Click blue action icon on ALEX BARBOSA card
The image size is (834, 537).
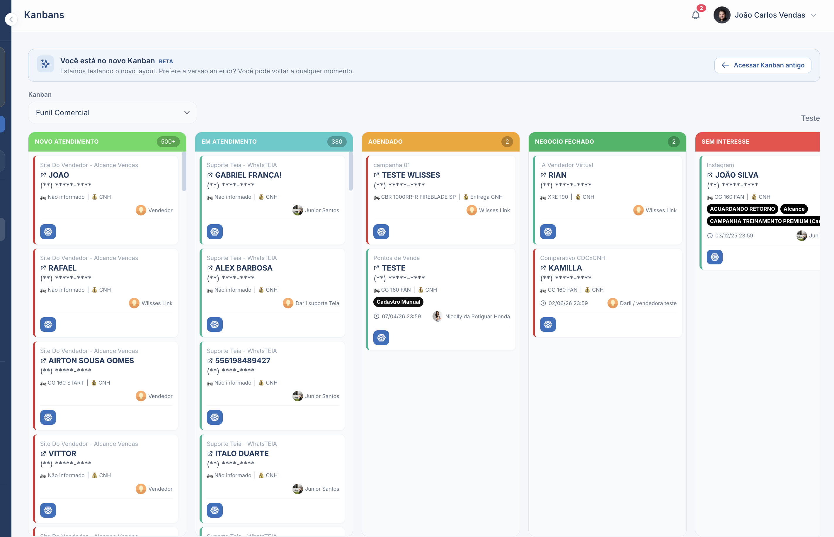[x=215, y=324]
